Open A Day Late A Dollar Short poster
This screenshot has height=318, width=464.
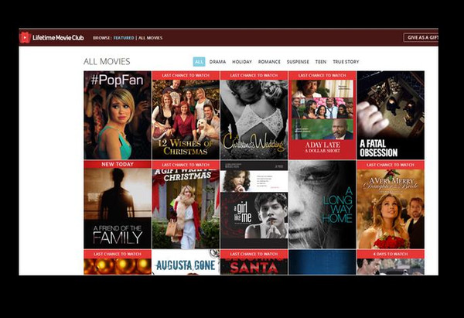click(322, 115)
